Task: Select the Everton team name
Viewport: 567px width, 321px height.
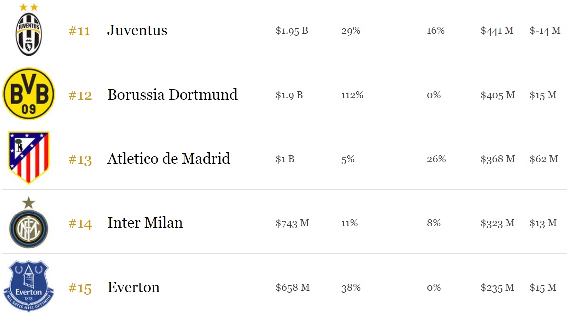Action: click(133, 287)
